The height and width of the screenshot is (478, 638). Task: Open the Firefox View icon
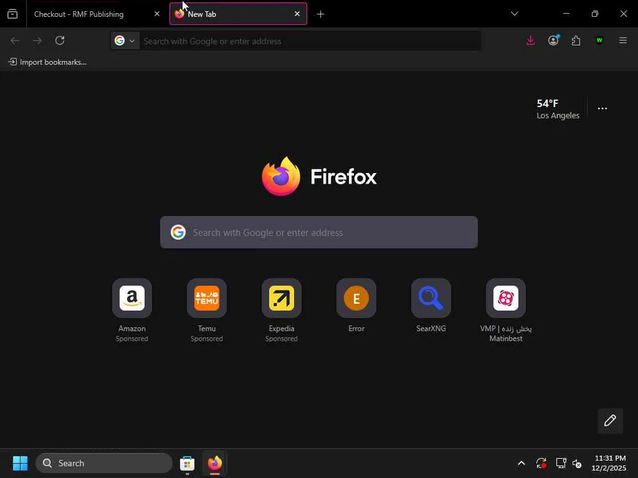click(x=12, y=14)
